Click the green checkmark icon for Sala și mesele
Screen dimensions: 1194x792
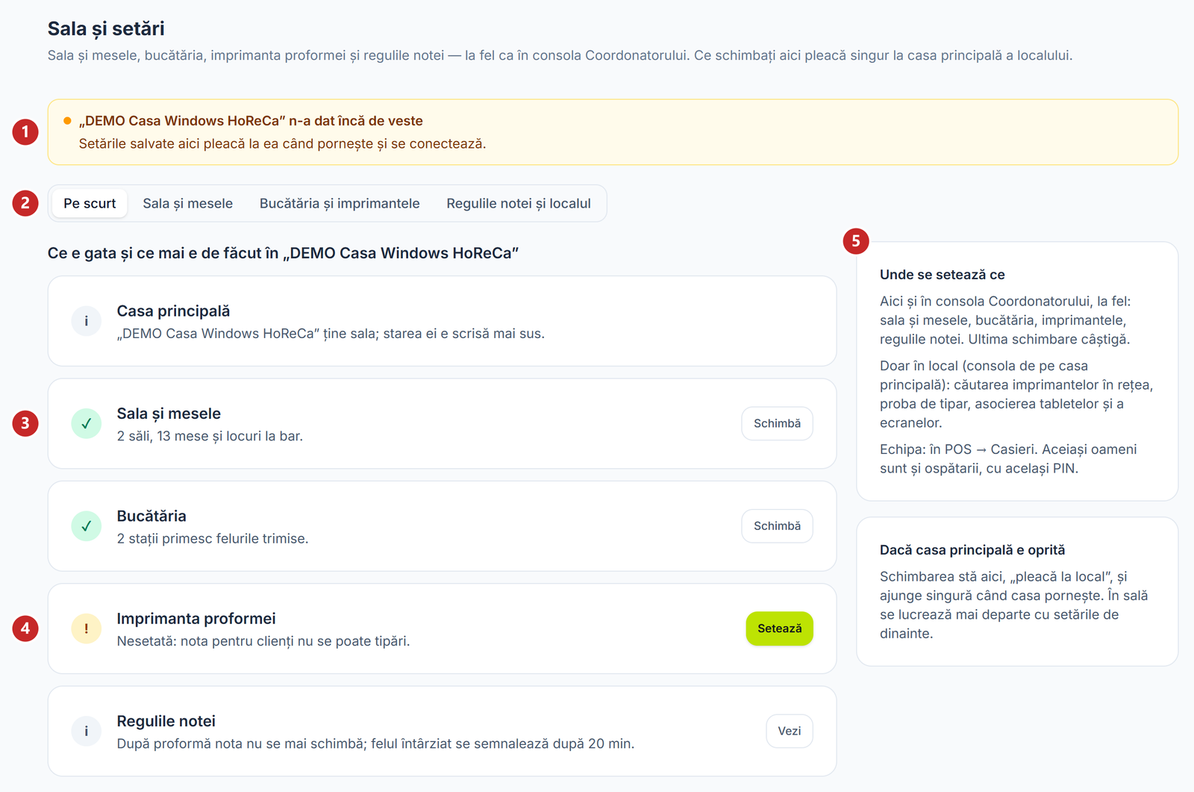coord(87,423)
